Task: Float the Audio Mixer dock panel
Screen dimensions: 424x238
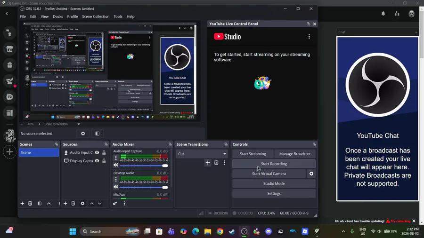Action: click(170, 144)
